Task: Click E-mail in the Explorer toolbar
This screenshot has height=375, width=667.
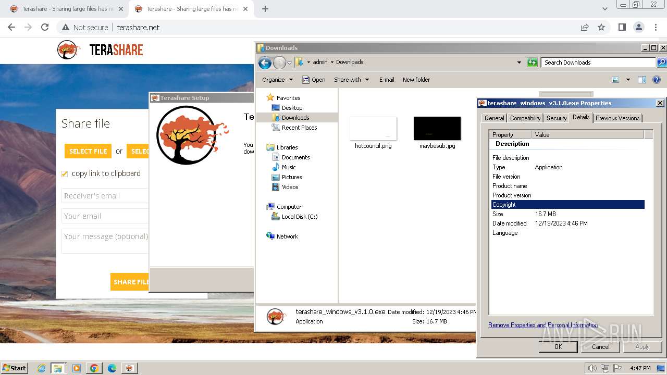Action: [x=387, y=80]
